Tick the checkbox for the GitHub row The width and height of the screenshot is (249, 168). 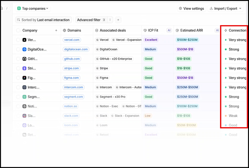click(18, 59)
